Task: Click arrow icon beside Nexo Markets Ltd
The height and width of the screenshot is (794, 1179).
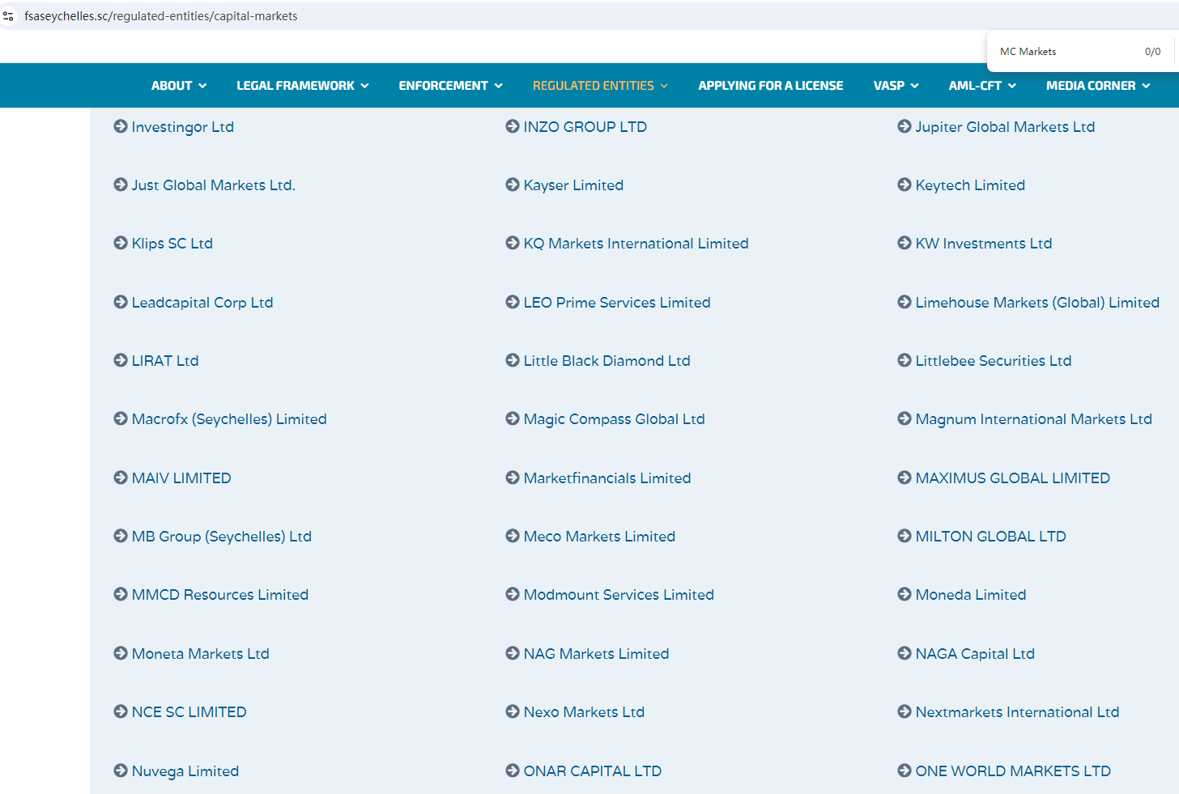Action: click(513, 711)
